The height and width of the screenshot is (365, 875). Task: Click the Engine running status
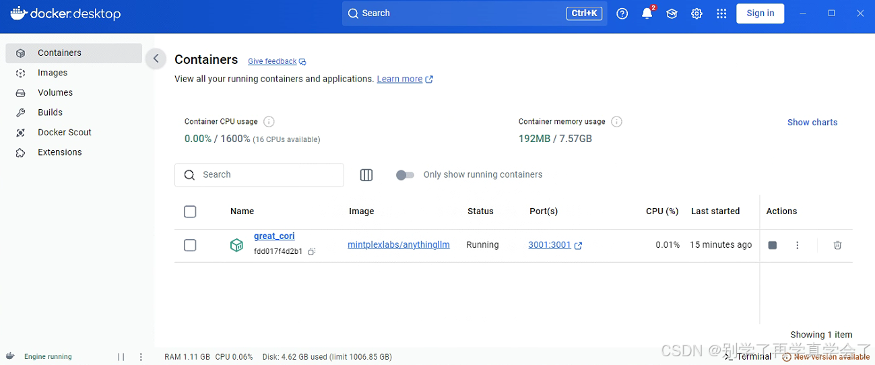[x=48, y=357]
